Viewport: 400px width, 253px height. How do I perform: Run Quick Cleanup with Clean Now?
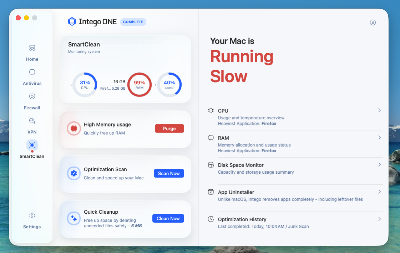pyautogui.click(x=168, y=218)
